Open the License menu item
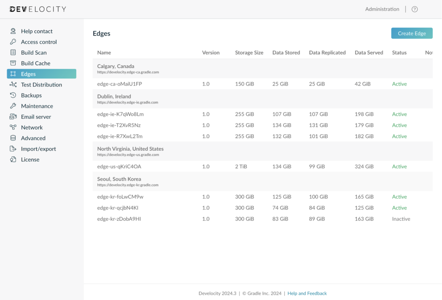This screenshot has height=300, width=442. (x=30, y=159)
